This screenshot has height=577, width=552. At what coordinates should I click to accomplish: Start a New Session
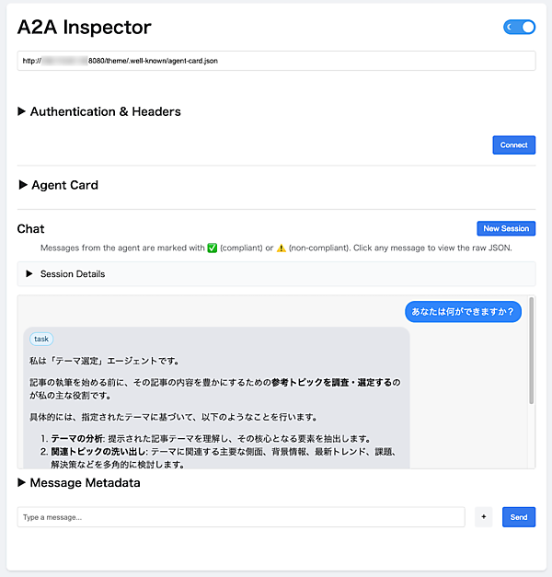(506, 228)
